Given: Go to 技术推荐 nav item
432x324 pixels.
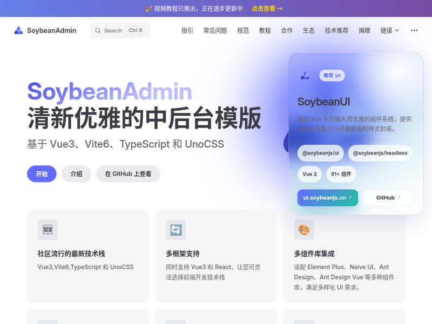Looking at the screenshot, I should (x=336, y=31).
